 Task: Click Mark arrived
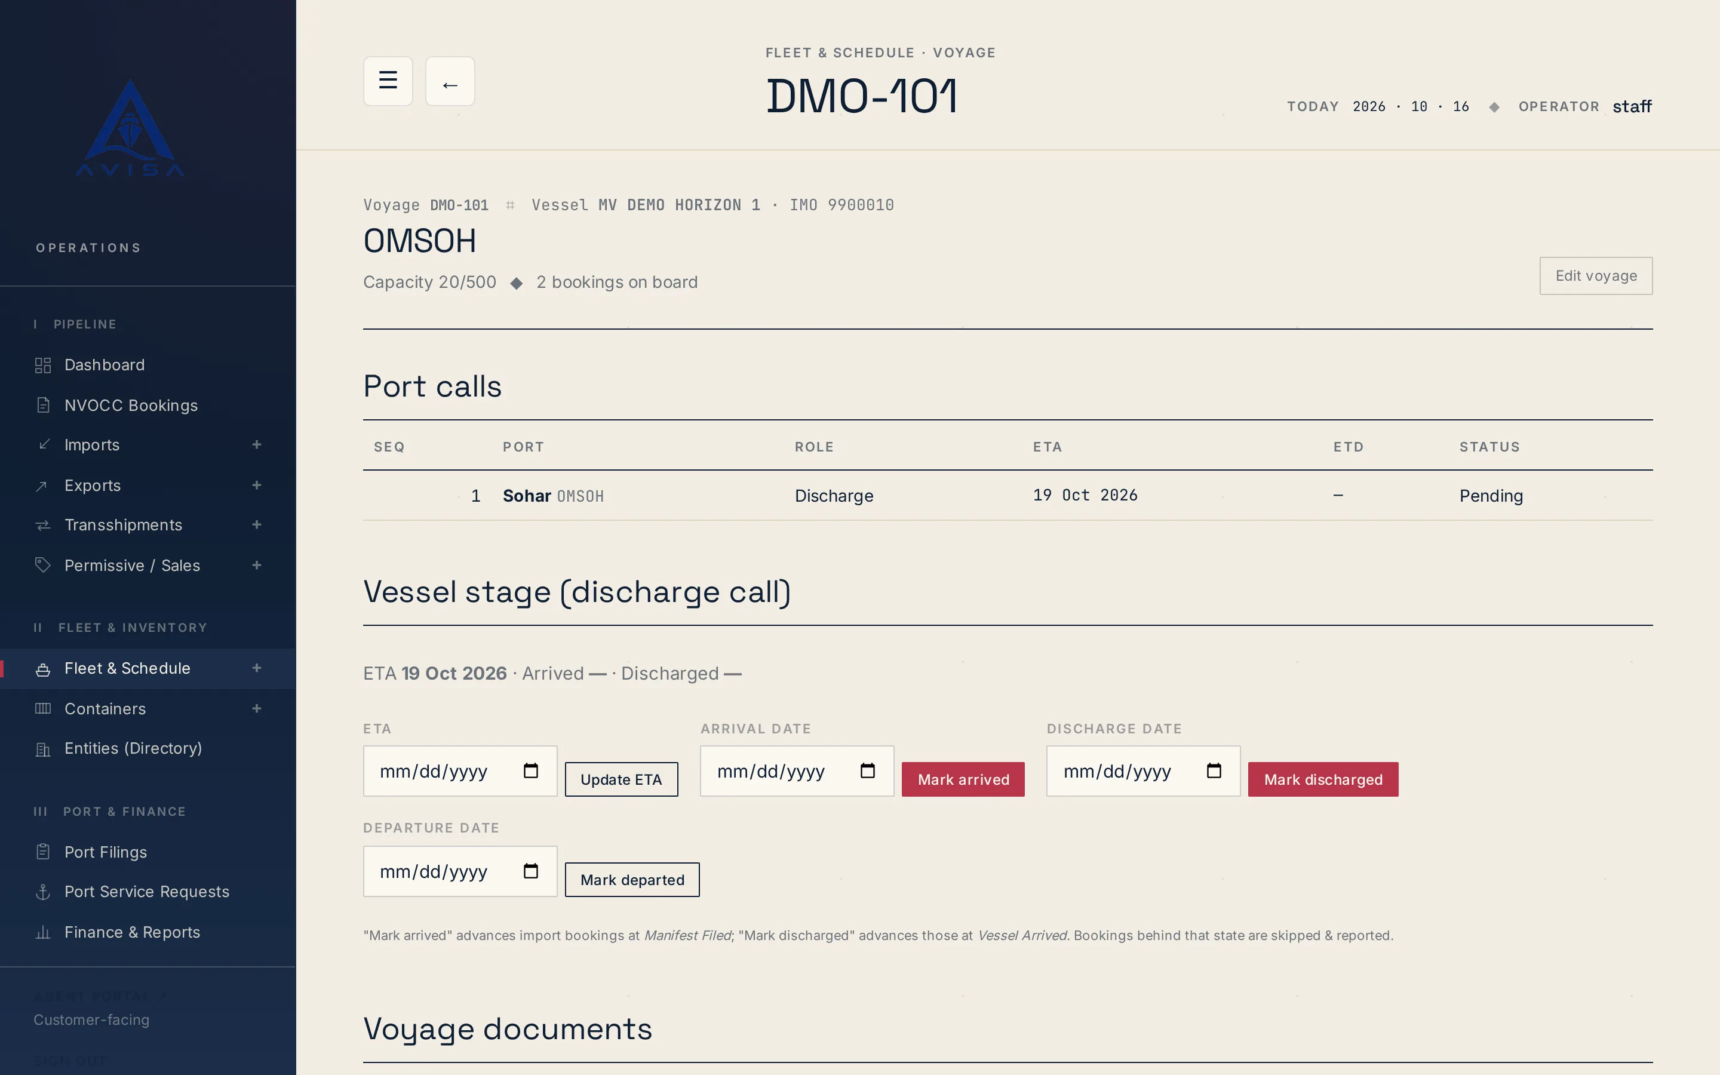click(963, 779)
